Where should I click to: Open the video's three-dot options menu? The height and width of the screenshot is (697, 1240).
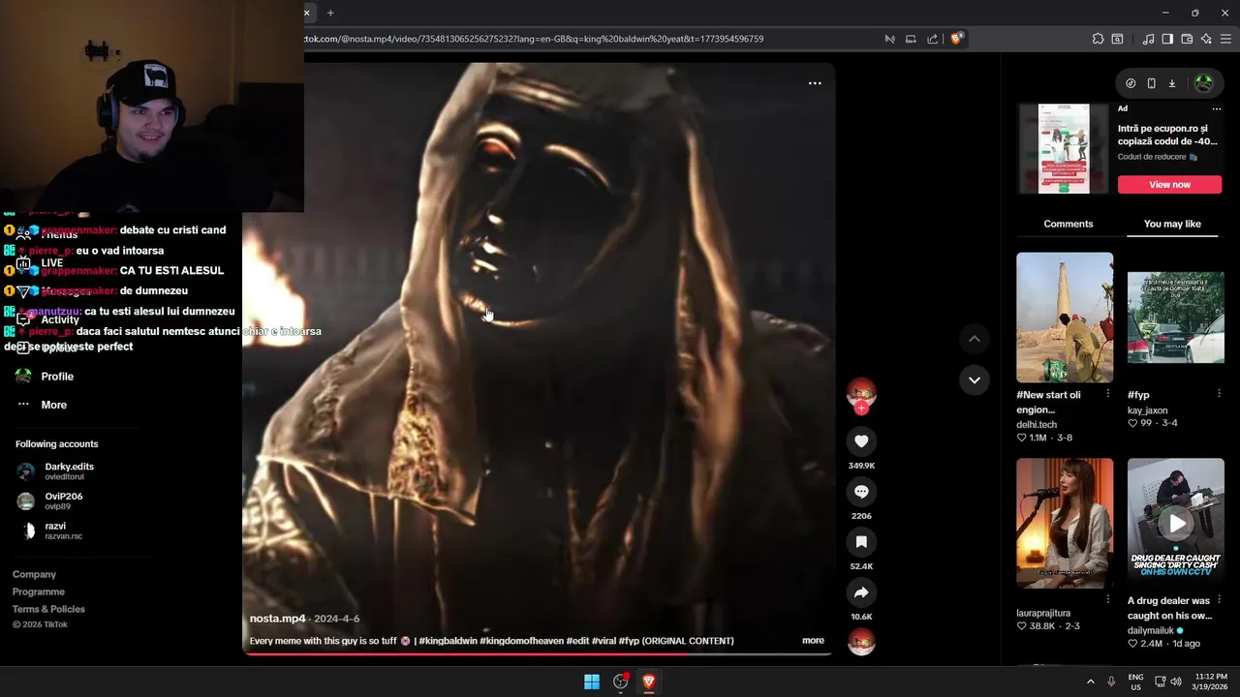(815, 83)
